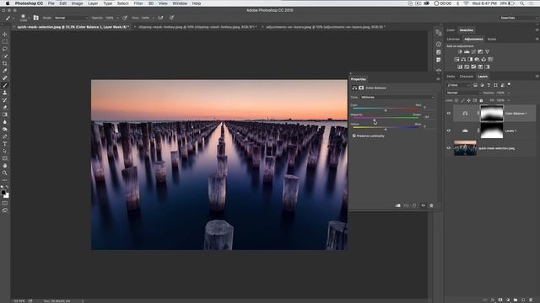Switch to the Libraries tab
This screenshot has height=303, width=540.
[x=453, y=40]
